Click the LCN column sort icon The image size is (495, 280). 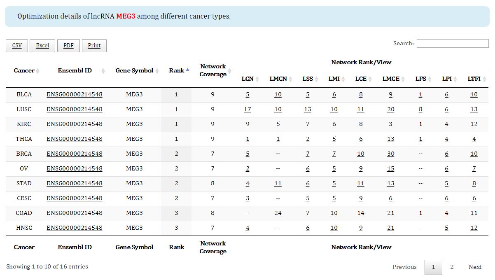pyautogui.click(x=257, y=79)
